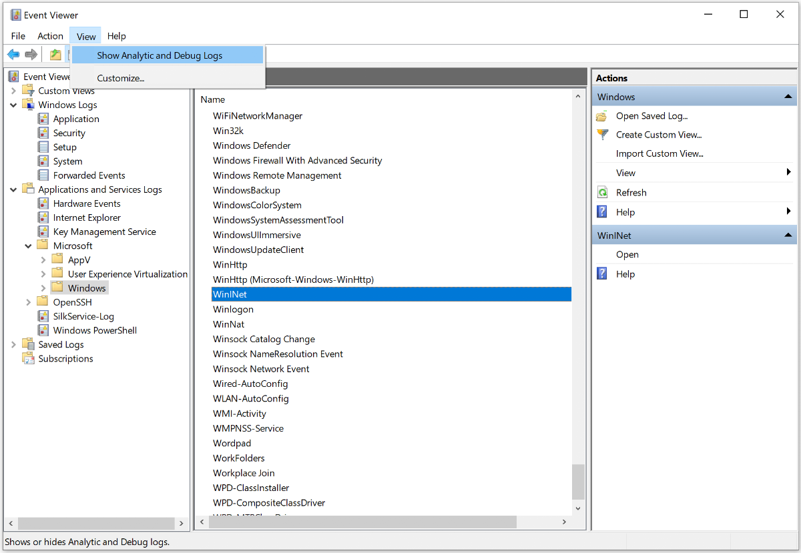Collapse the Applications and Services Logs node

click(13, 189)
